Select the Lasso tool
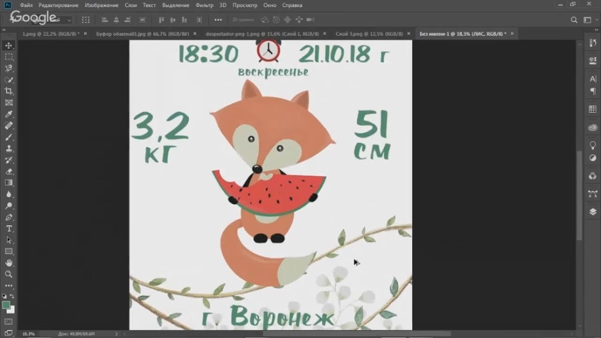This screenshot has width=601, height=338. [9, 69]
